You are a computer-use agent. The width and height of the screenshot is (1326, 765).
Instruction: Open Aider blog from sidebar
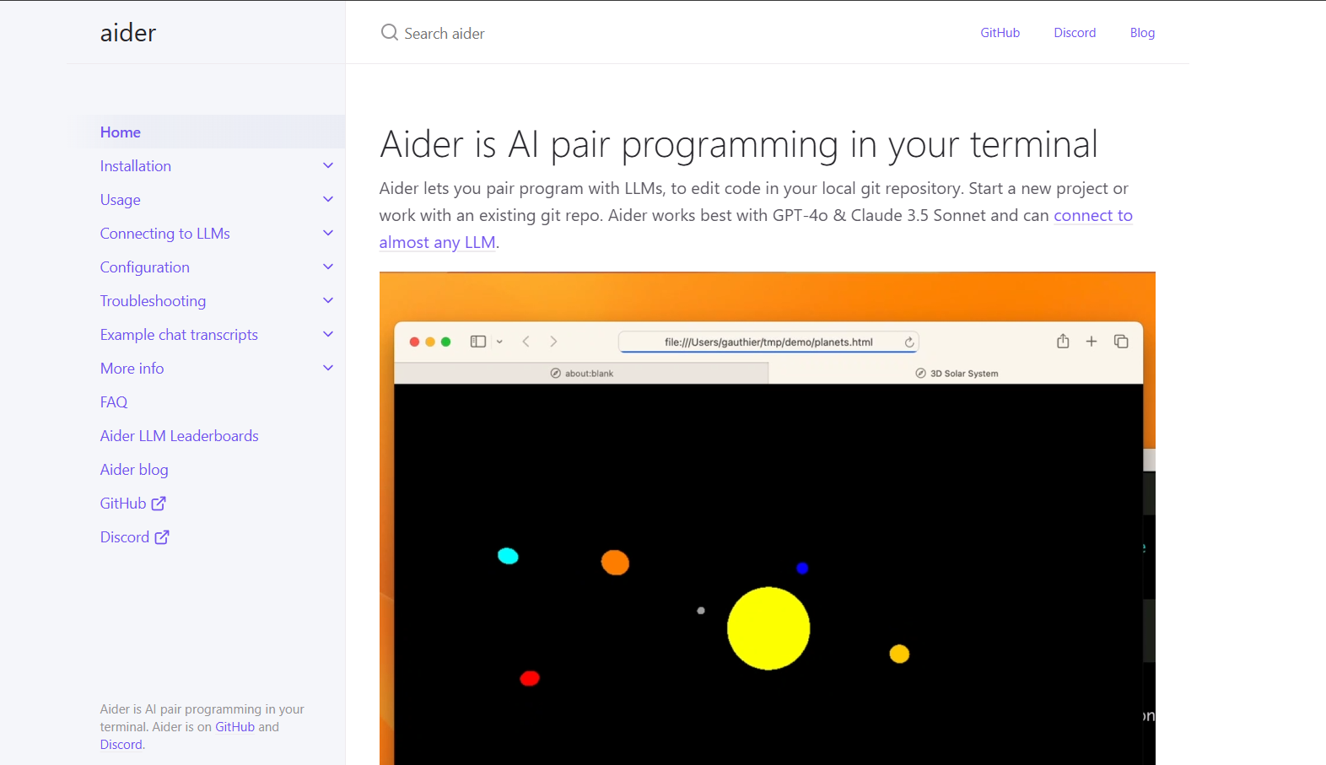[x=134, y=470]
